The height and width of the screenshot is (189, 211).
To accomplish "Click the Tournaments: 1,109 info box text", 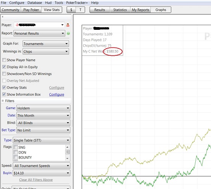I will 98,34.
